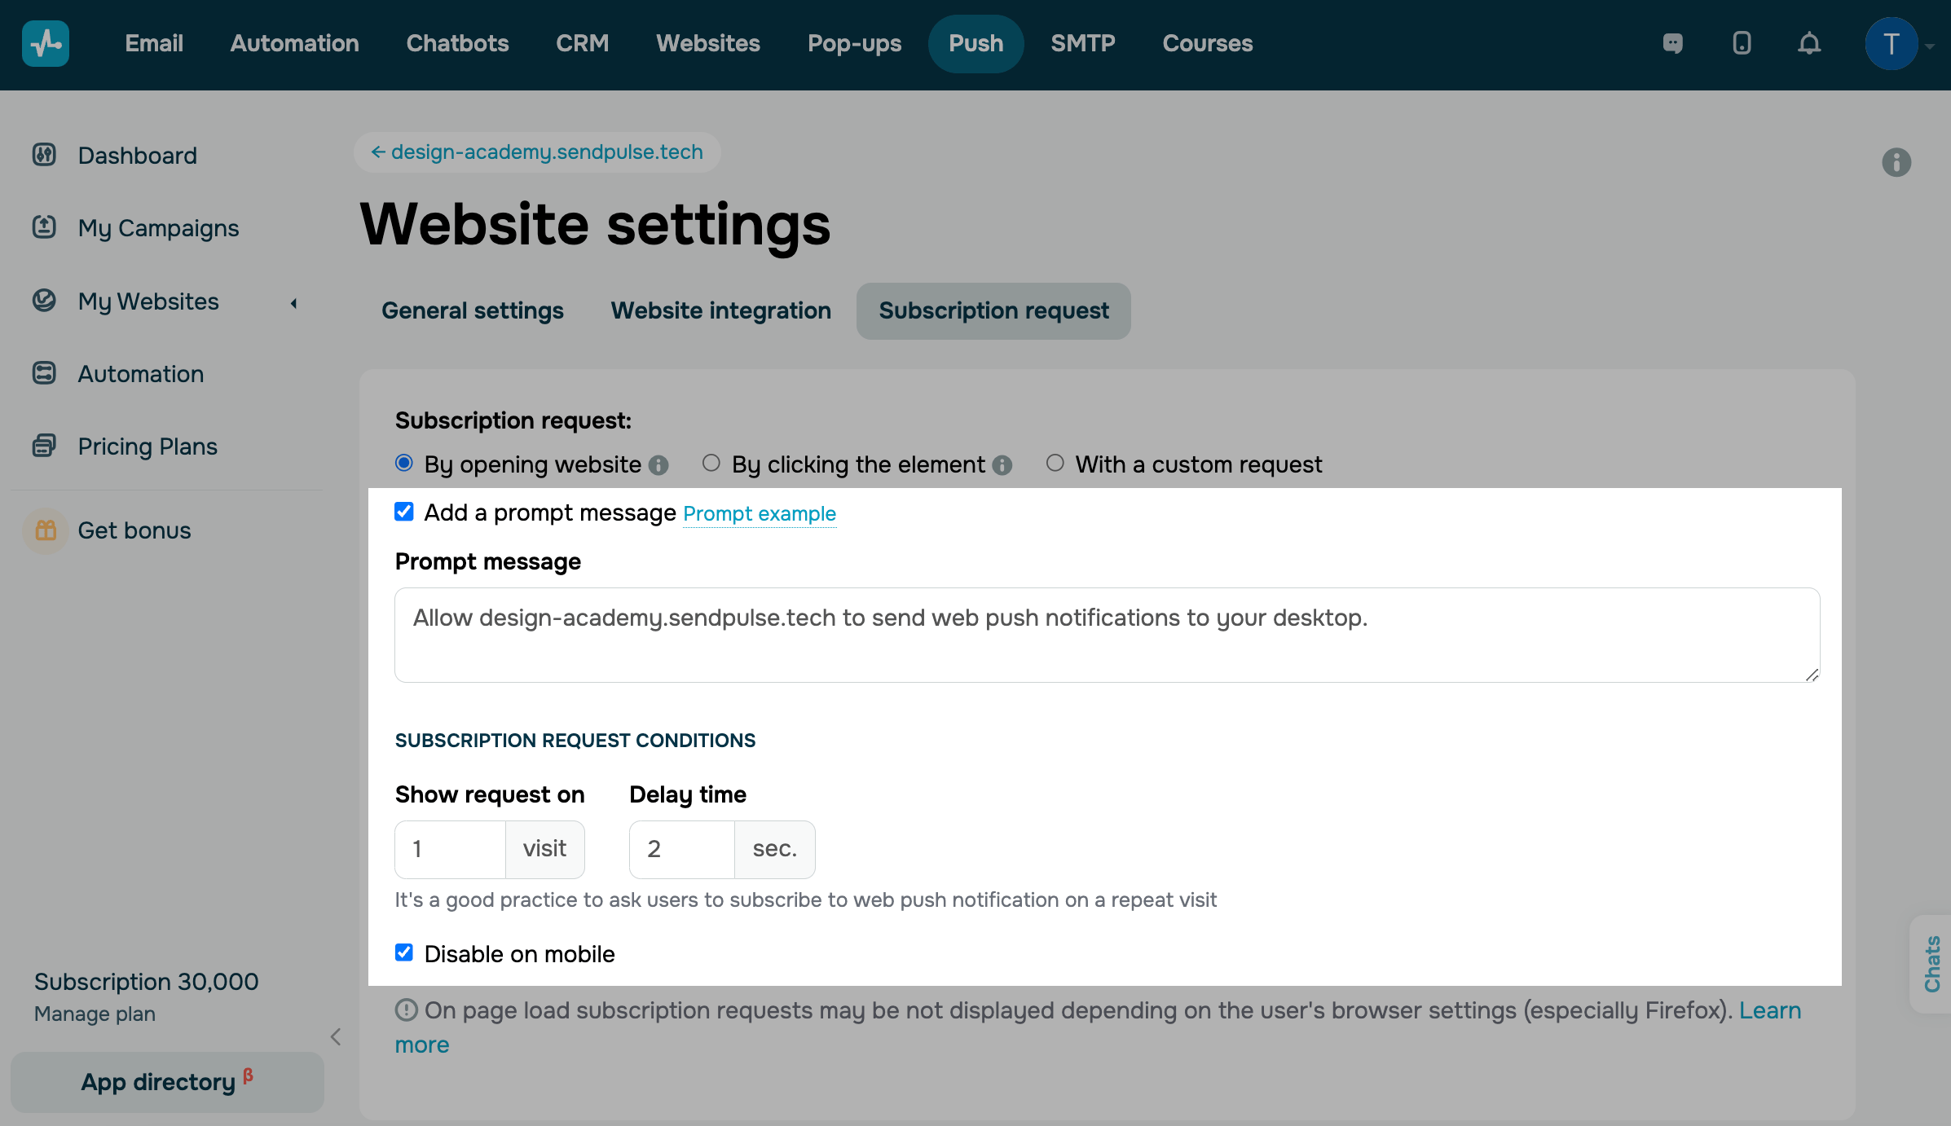Expand the My Websites sidebar arrow
This screenshot has width=1951, height=1126.
[294, 303]
